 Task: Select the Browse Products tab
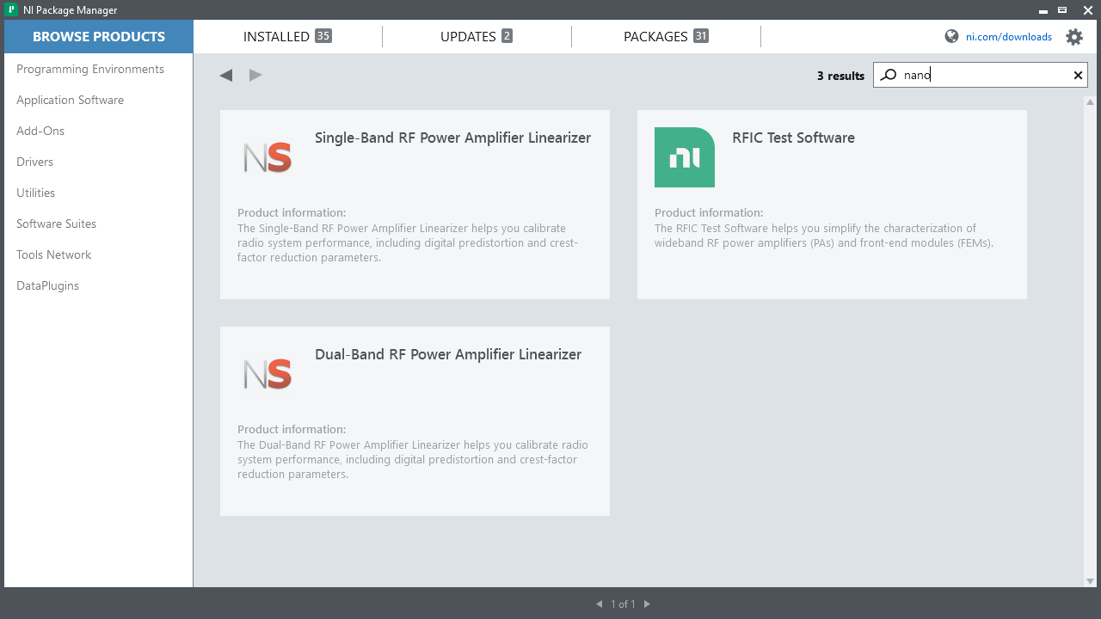99,36
